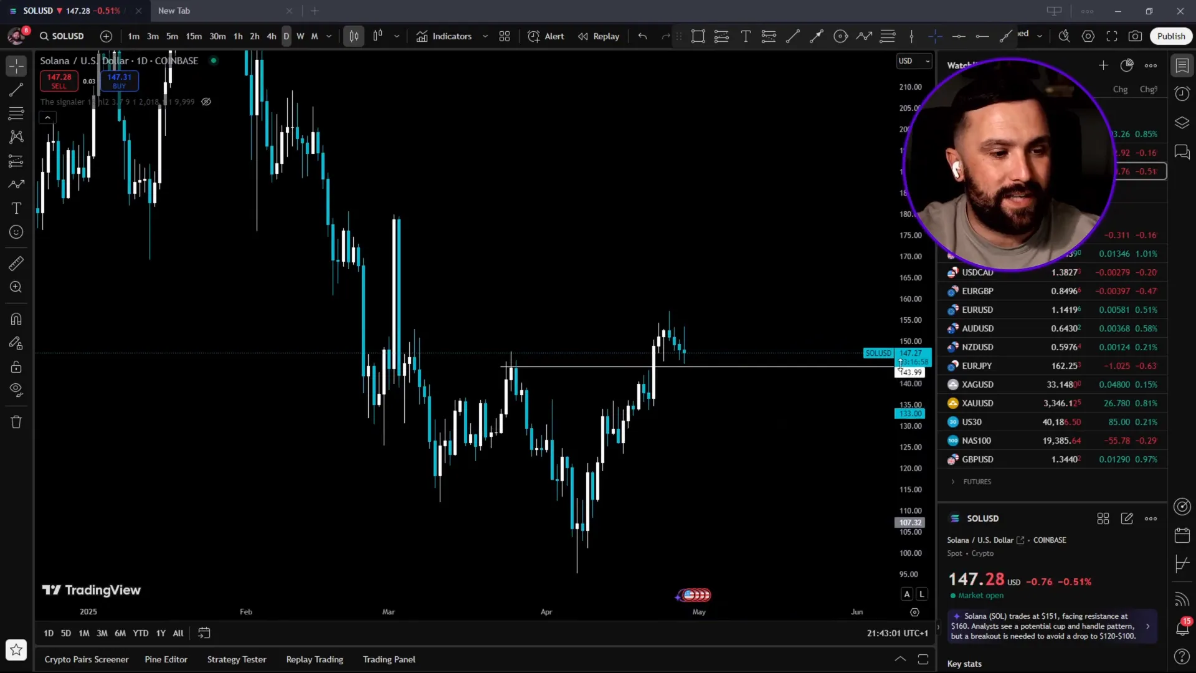Open the Trading Panel tab

pyautogui.click(x=389, y=659)
